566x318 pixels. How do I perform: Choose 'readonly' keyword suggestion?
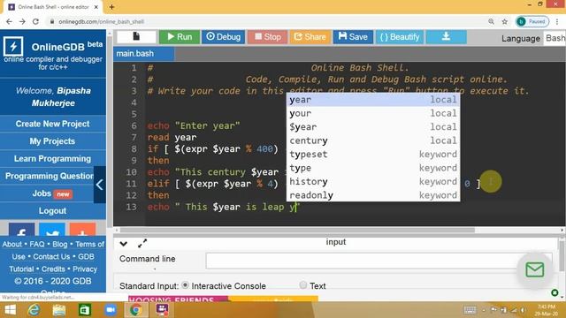coord(373,195)
